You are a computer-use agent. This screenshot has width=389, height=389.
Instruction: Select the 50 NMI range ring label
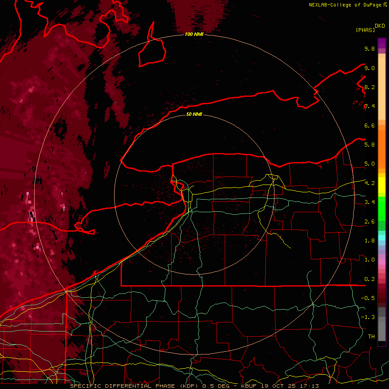tap(194, 114)
